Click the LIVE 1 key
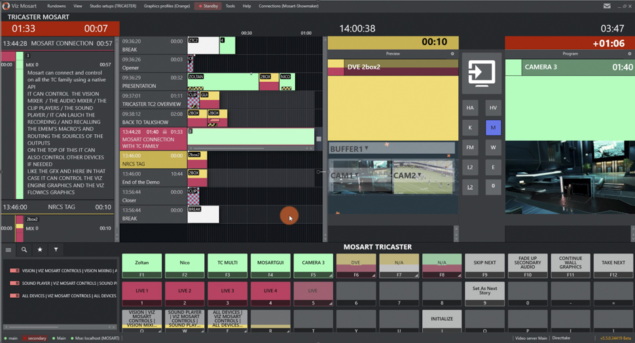 click(142, 294)
